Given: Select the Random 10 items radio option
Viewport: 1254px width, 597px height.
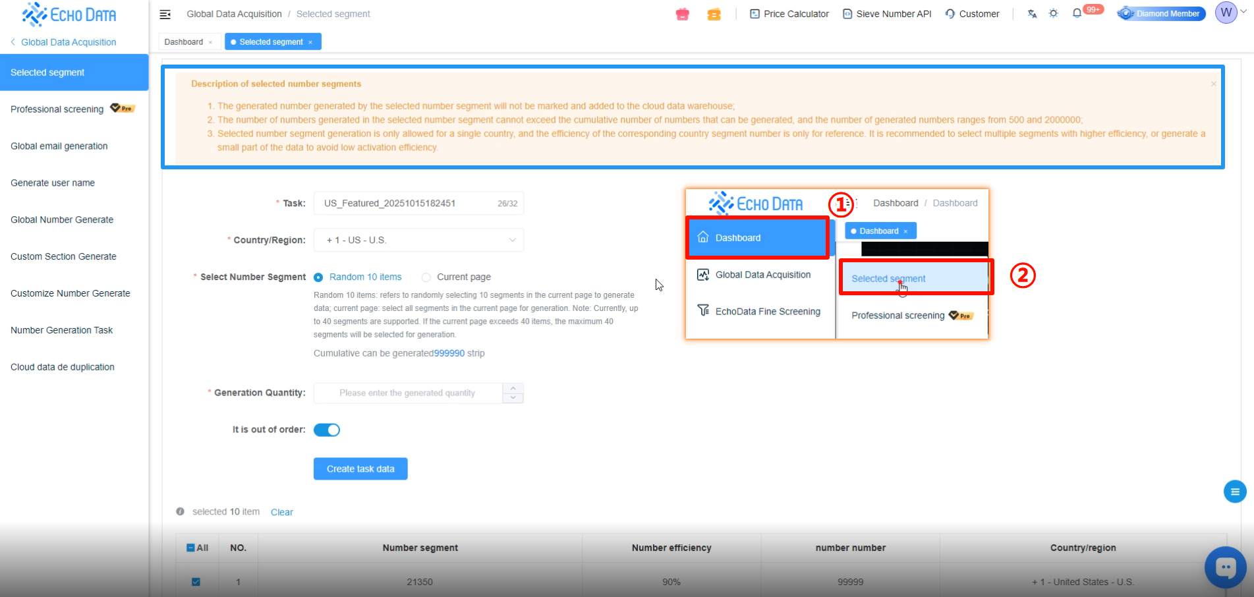Looking at the screenshot, I should click(x=319, y=277).
